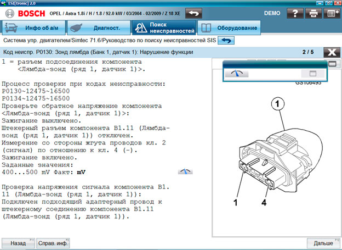Click the return arrow after SIS breadcrumb
Viewport: 342px width, 250px height.
pos(226,41)
